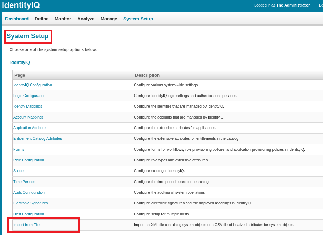Select System Setup in navigation bar
Image resolution: width=323 pixels, height=235 pixels.
coord(138,19)
